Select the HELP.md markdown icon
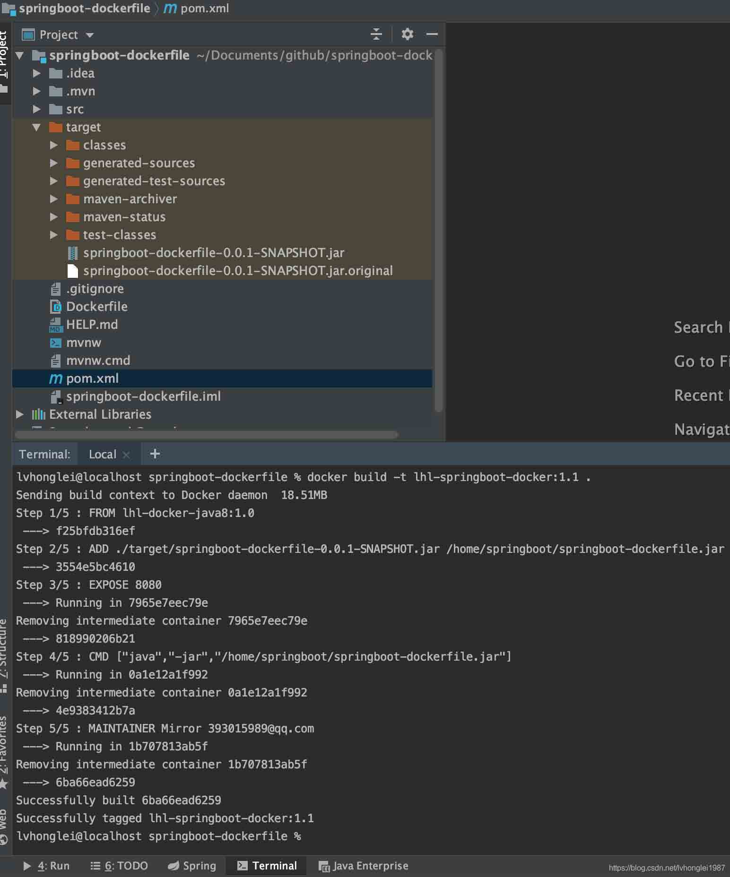 56,325
